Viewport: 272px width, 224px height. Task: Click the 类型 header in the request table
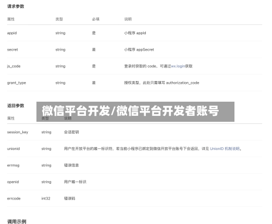59,19
